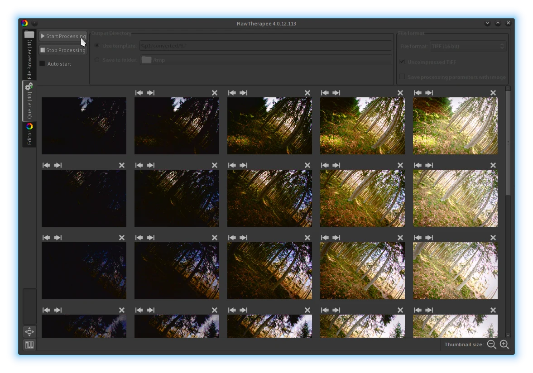Cancel the top row fifth thumbnail job
Image resolution: width=533 pixels, height=373 pixels.
493,93
